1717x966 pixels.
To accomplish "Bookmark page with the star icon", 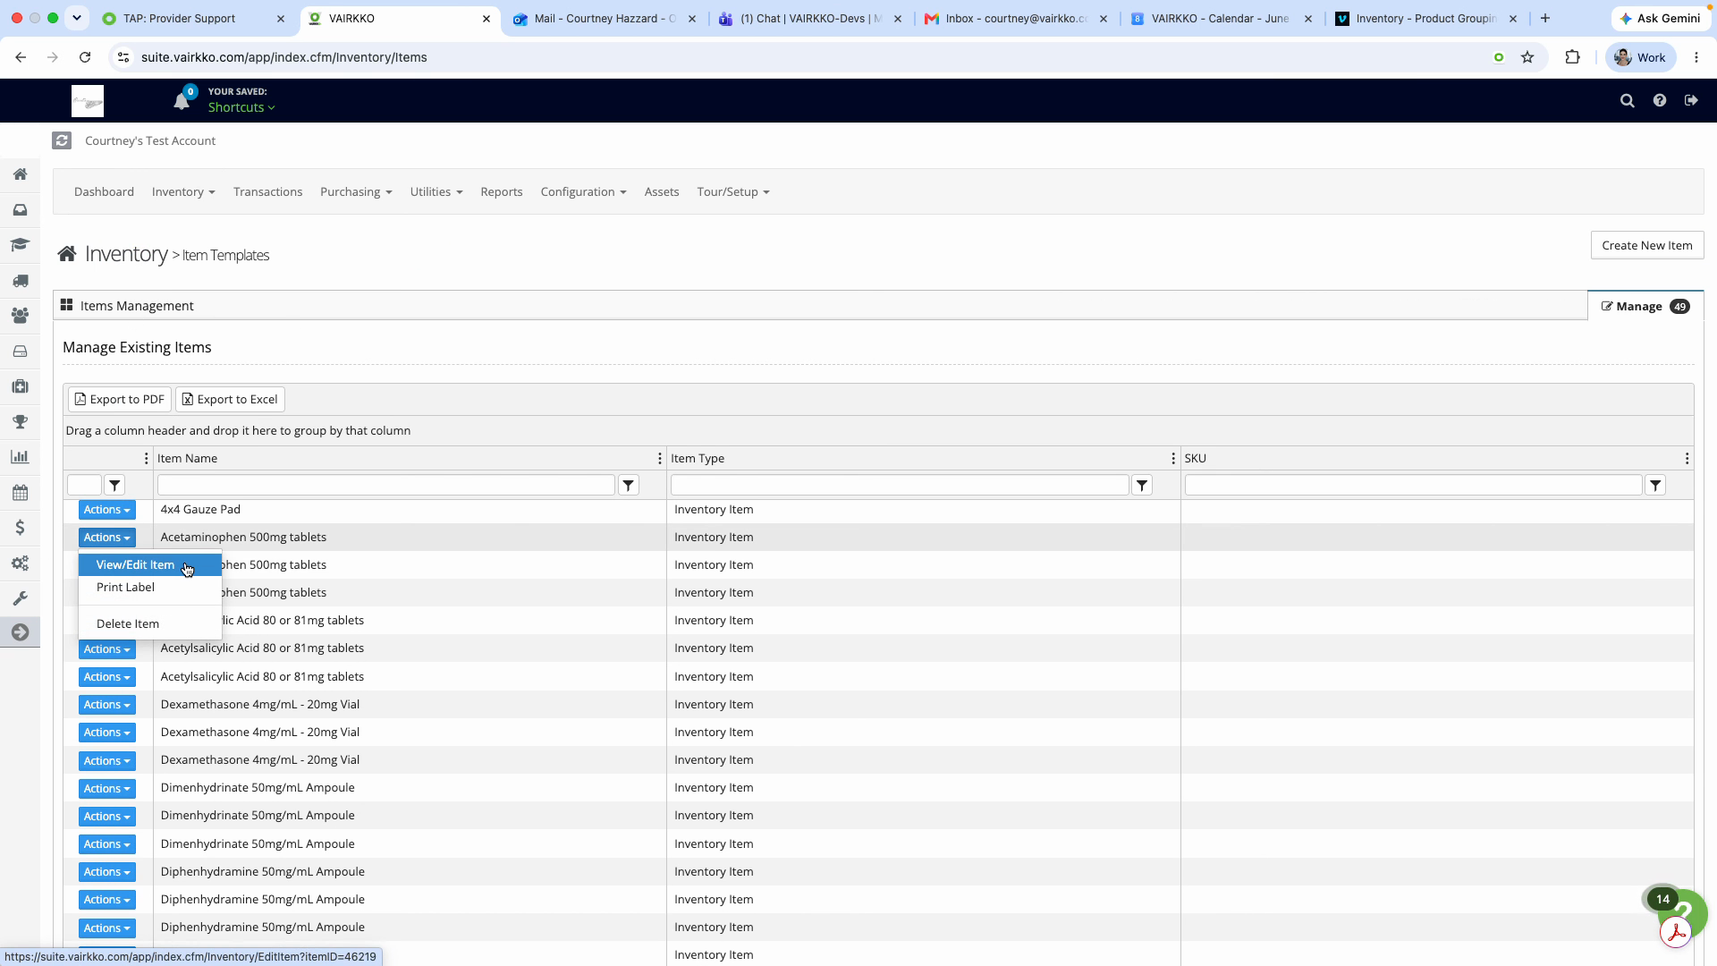I will coord(1527,57).
